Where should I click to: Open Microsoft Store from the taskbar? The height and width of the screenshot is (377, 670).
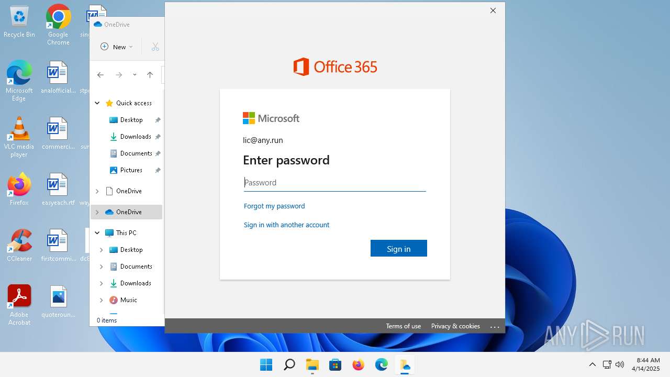[x=335, y=364]
